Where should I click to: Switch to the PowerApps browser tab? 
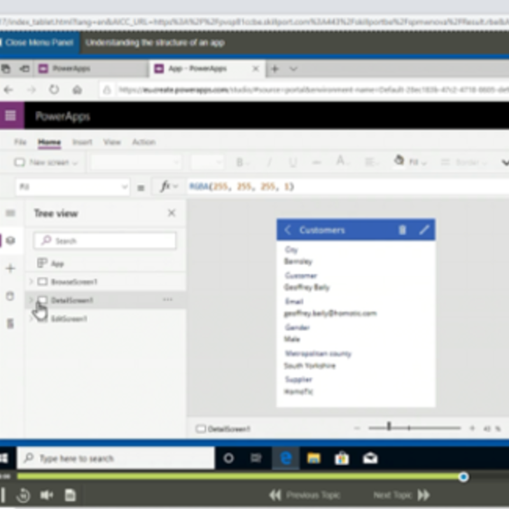91,69
